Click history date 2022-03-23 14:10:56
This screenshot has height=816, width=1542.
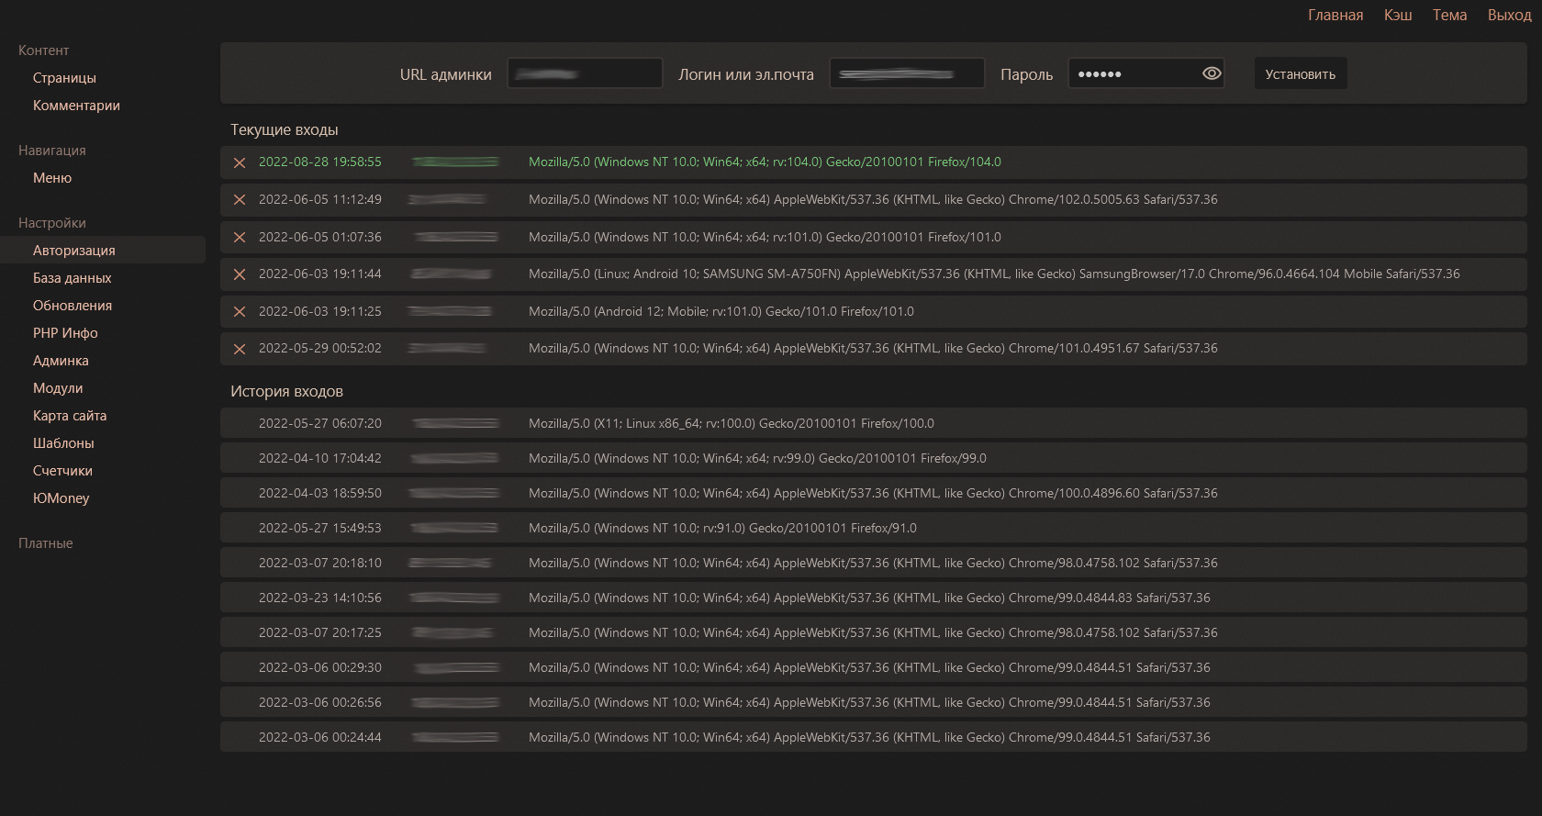pos(320,598)
